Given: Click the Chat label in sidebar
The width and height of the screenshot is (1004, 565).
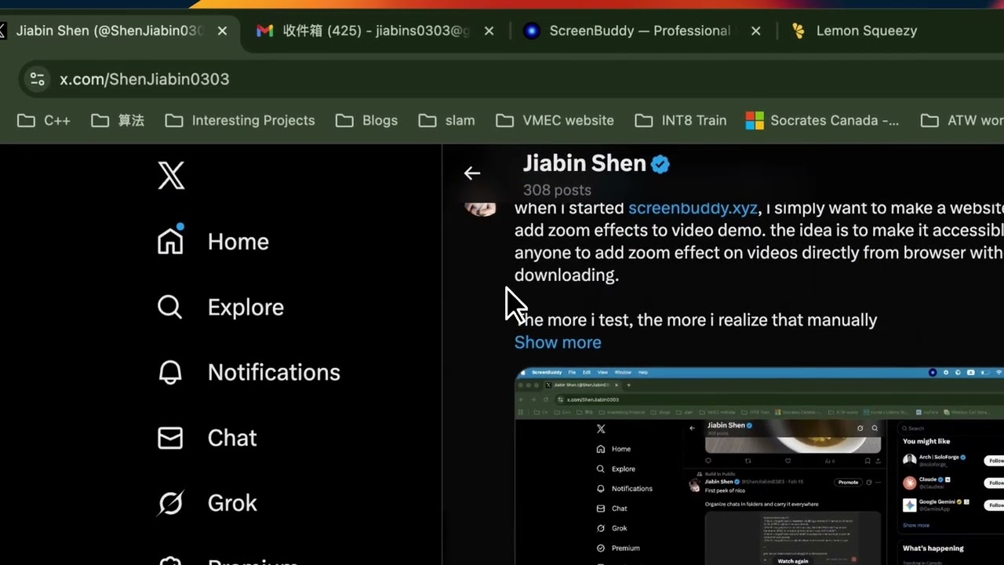Looking at the screenshot, I should pyautogui.click(x=232, y=438).
